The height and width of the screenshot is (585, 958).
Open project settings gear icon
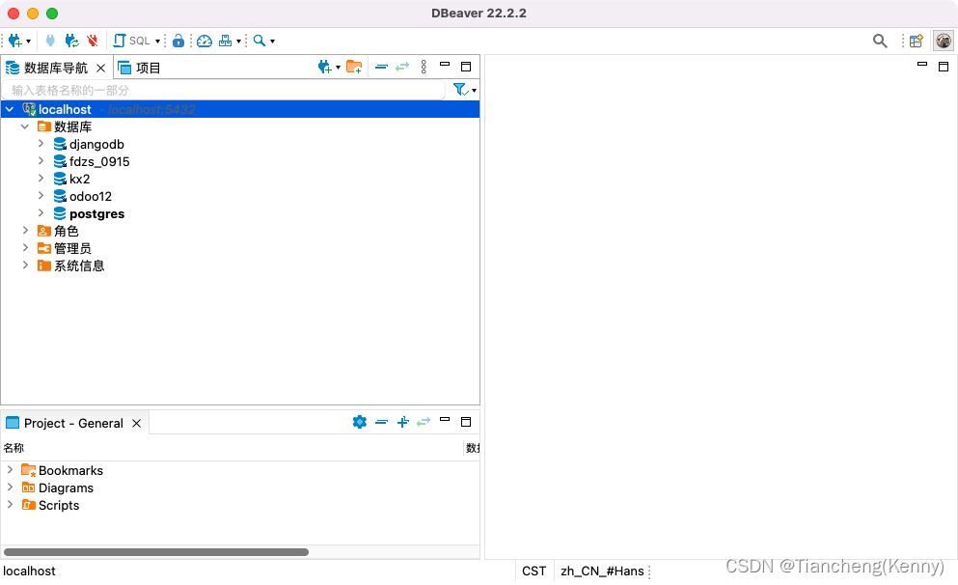[x=360, y=422]
